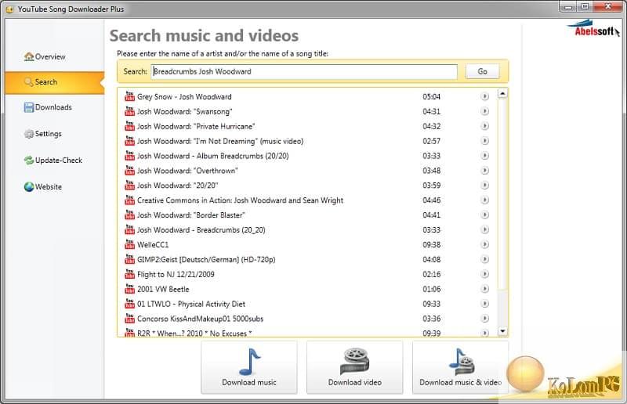Click YouTube icon beside GIMP2:Geist row
Image resolution: width=627 pixels, height=404 pixels.
pos(129,259)
